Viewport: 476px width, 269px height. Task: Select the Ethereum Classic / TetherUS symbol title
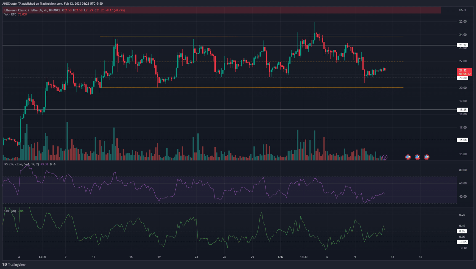pos(23,10)
